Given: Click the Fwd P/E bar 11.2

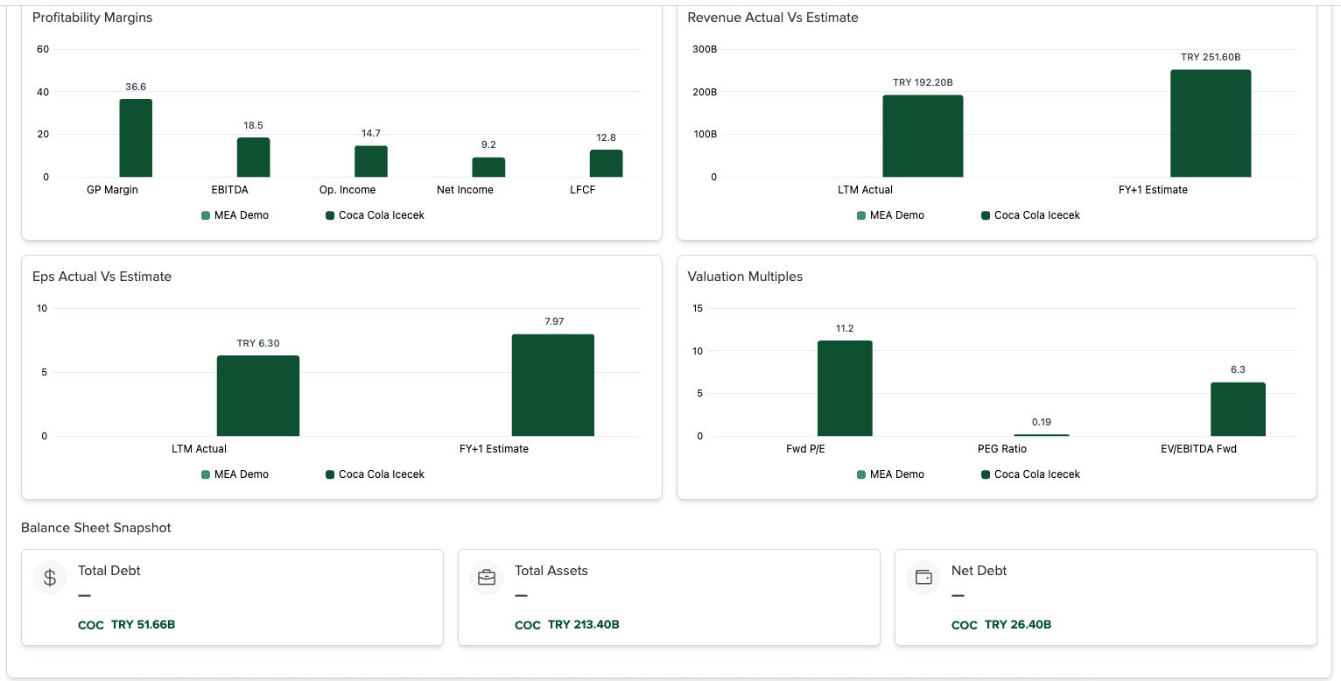Looking at the screenshot, I should (845, 389).
